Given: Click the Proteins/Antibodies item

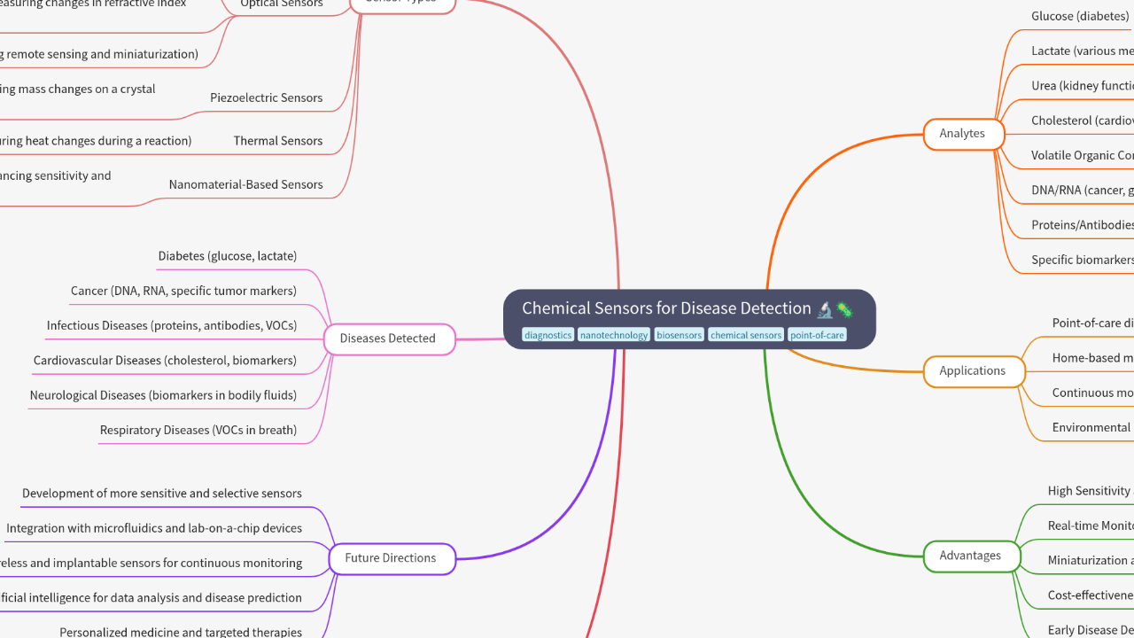Looking at the screenshot, I should [x=1082, y=225].
